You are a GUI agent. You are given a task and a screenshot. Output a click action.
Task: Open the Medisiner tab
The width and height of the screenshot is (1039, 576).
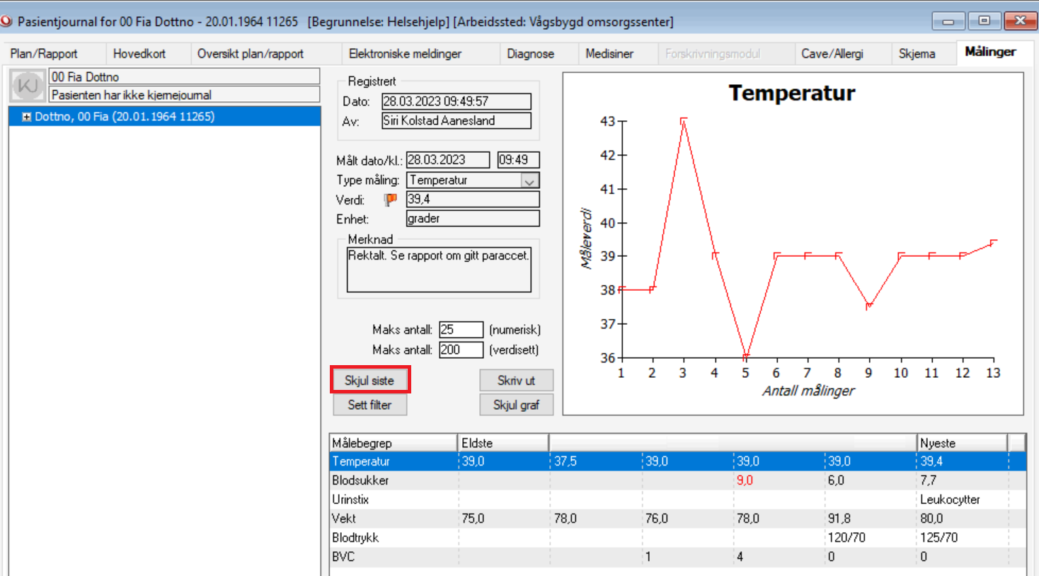[609, 54]
